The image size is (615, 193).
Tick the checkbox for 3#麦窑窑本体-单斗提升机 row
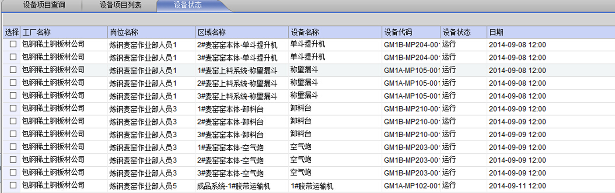(x=13, y=57)
